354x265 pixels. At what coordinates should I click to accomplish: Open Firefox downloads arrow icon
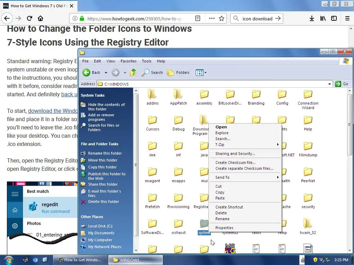coord(312,19)
